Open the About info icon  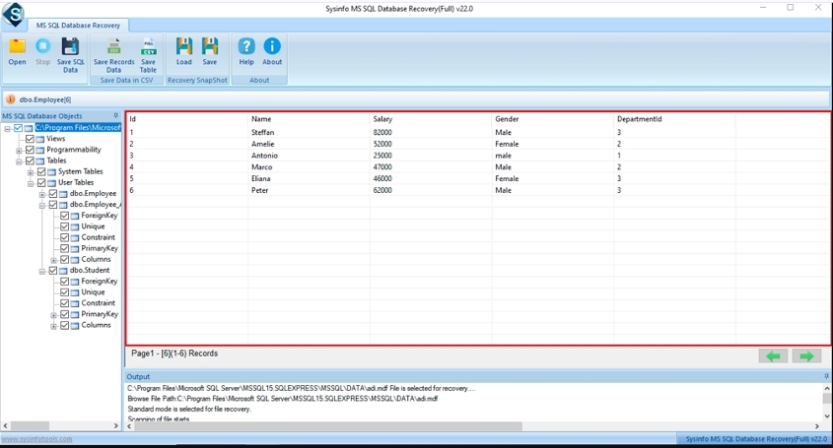272,46
